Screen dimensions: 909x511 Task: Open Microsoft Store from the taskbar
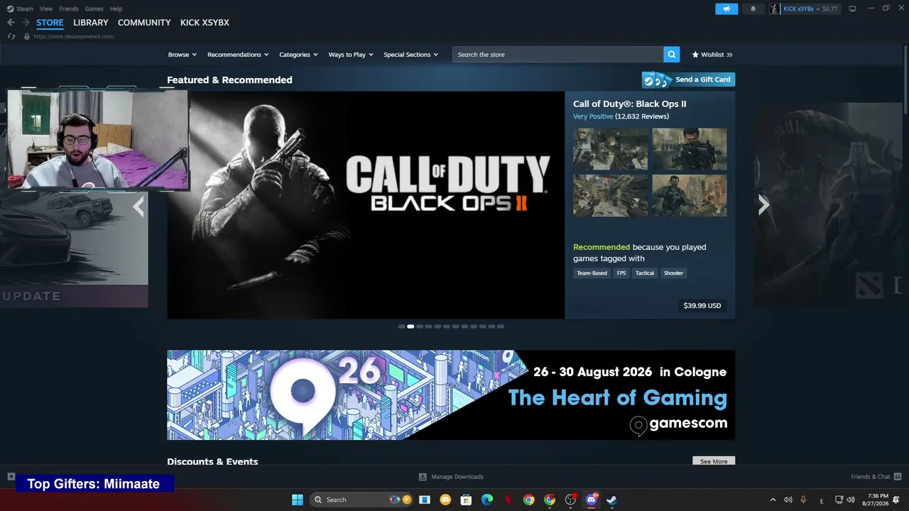click(x=467, y=500)
